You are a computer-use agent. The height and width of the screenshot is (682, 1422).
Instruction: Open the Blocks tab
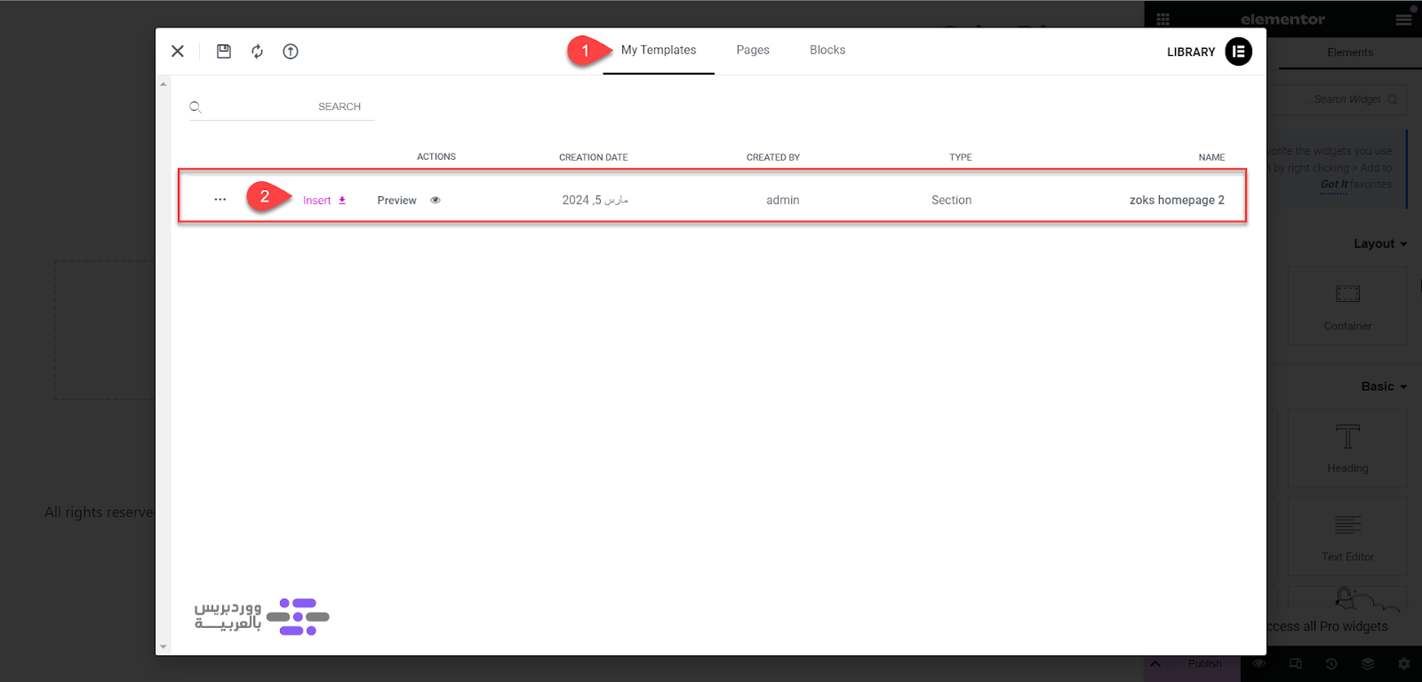[x=827, y=51]
